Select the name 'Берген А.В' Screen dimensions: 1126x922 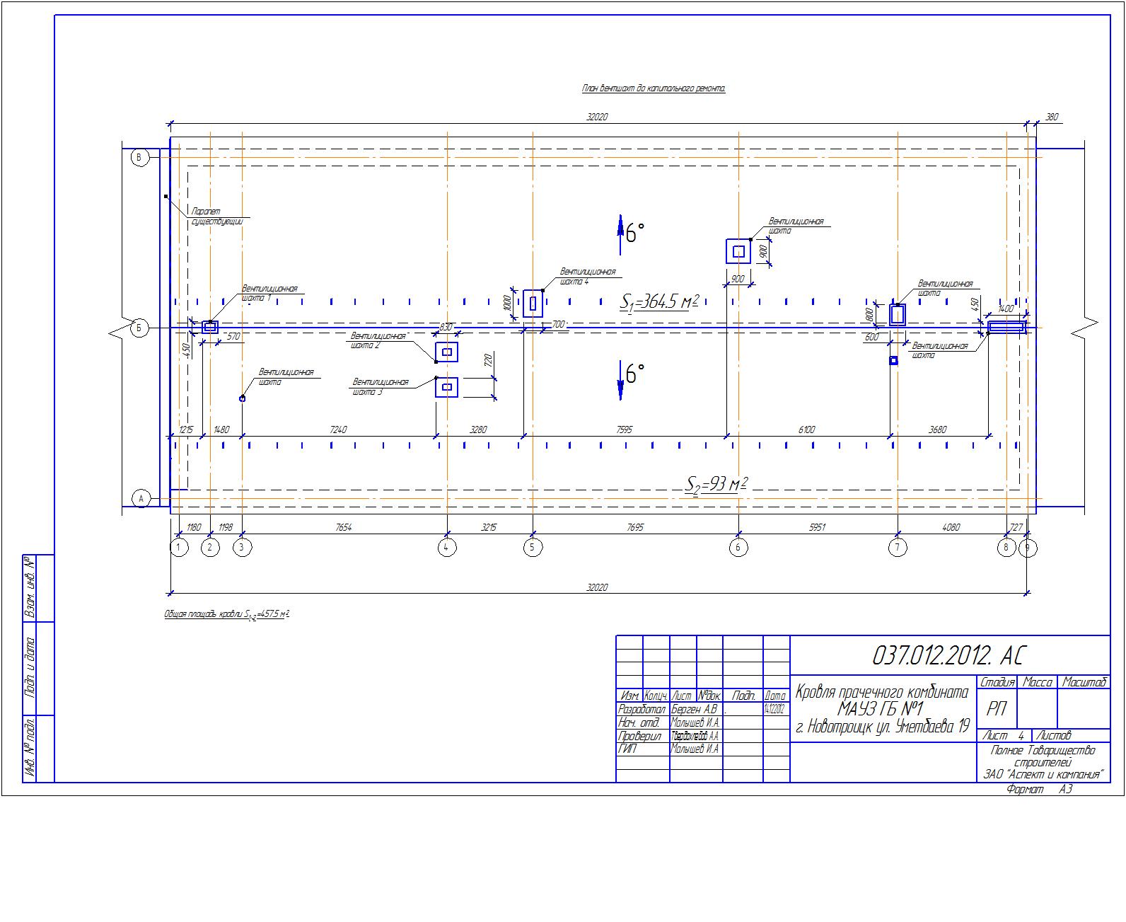click(695, 710)
